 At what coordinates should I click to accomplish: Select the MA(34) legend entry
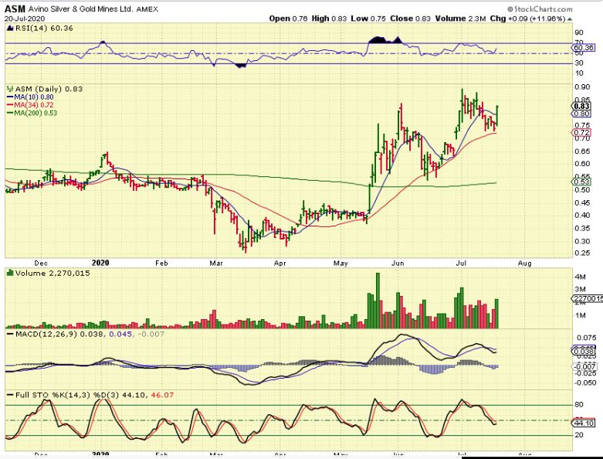[x=28, y=104]
